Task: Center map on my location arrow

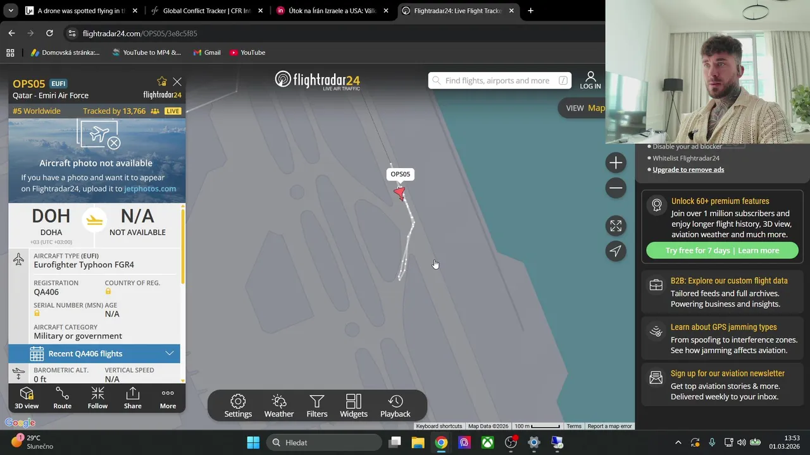Action: 616,251
